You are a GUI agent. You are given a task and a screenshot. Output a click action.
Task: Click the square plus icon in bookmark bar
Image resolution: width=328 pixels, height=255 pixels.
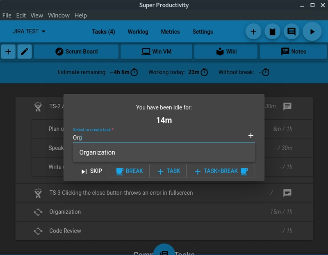[x=8, y=52]
